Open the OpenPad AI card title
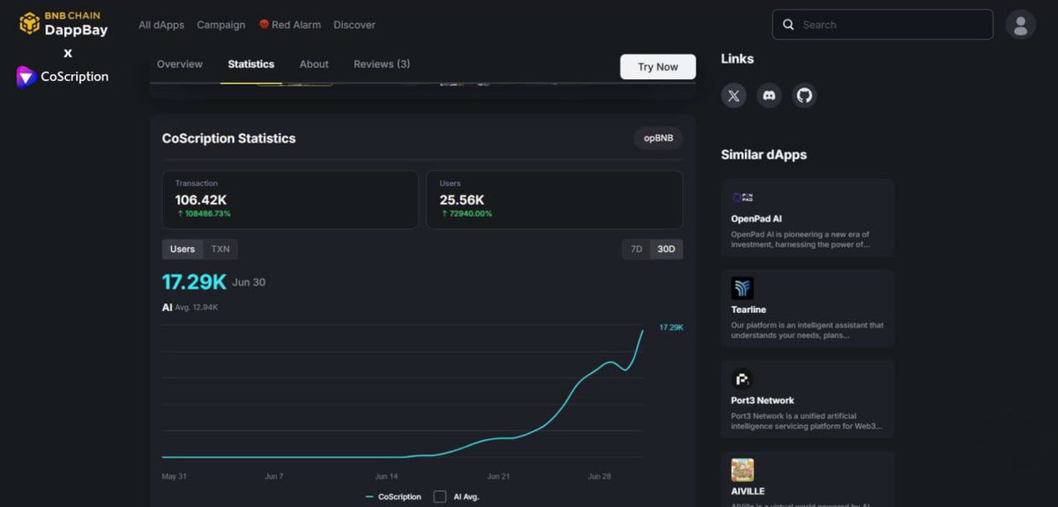 coord(756,219)
